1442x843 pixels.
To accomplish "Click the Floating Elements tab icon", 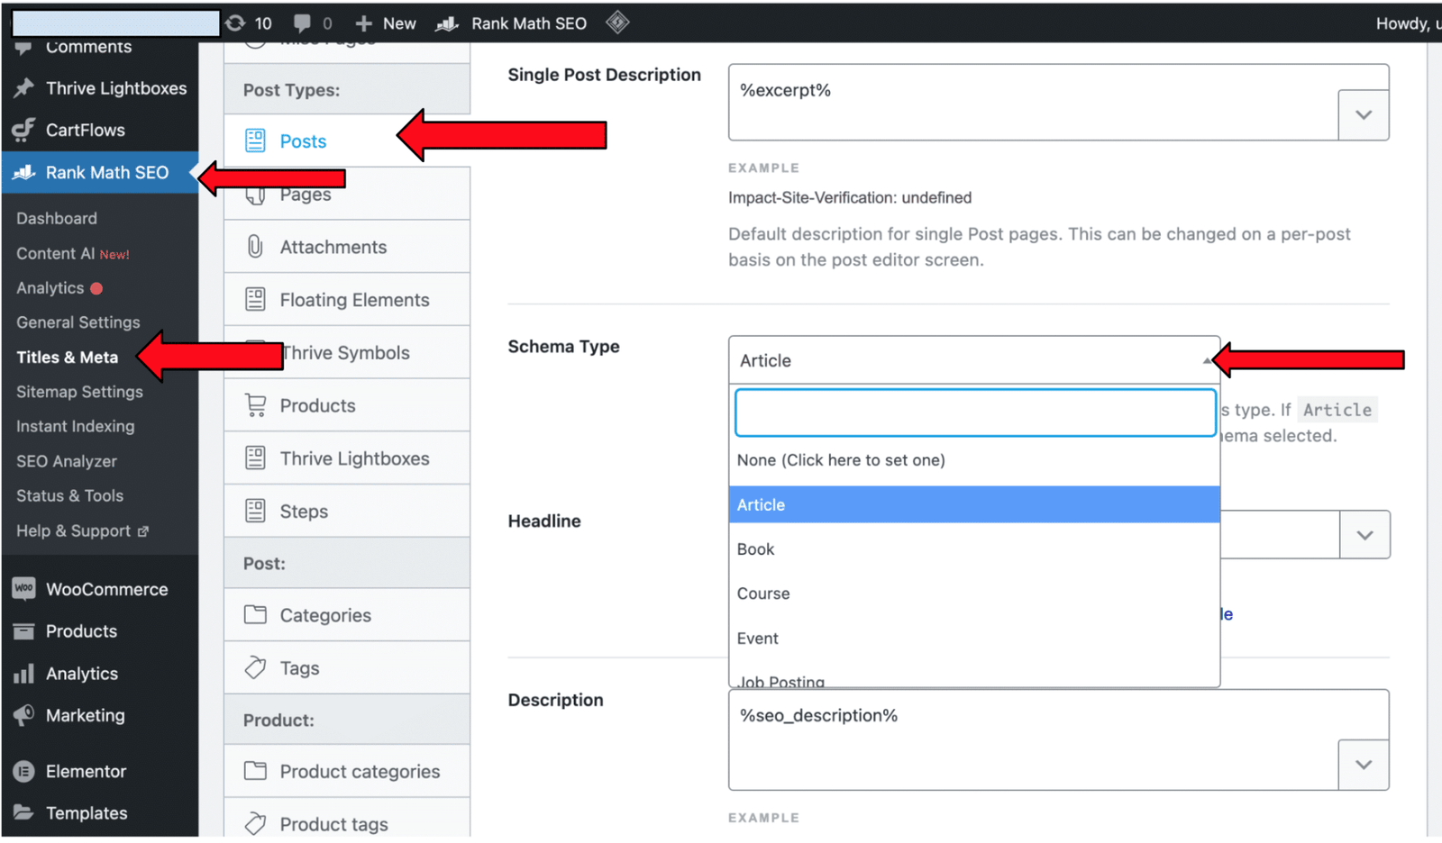I will click(x=255, y=300).
